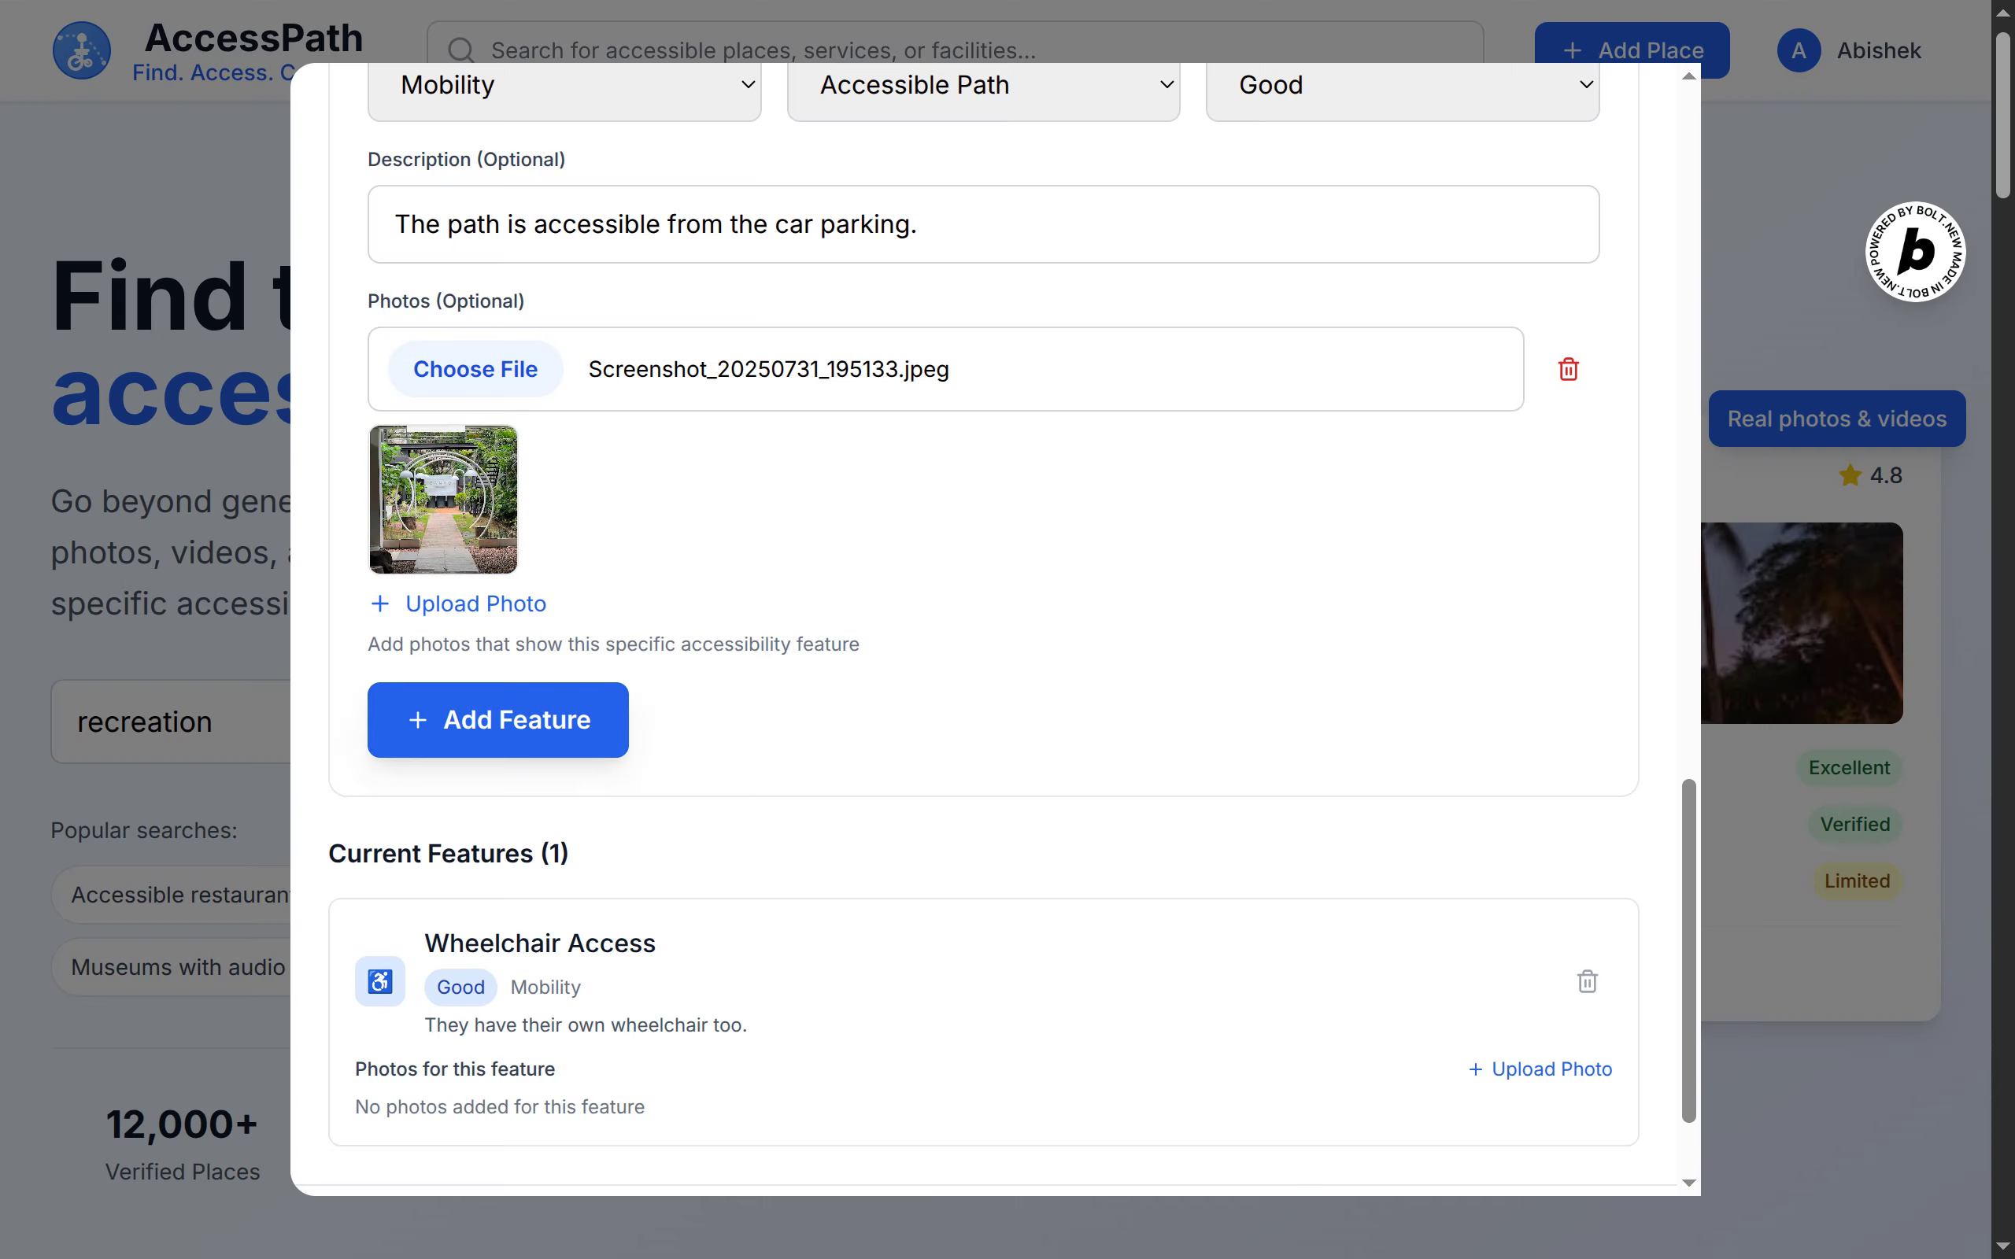
Task: Delete the Wheelchair Access feature
Action: [1587, 981]
